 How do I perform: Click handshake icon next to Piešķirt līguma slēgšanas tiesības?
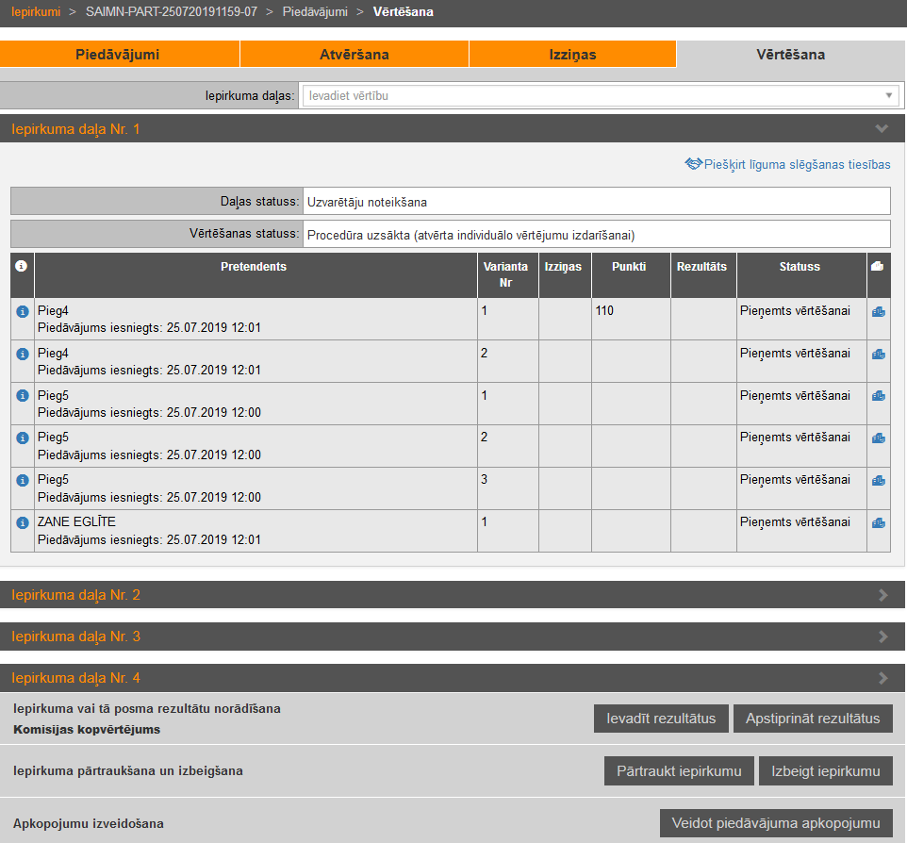pyautogui.click(x=694, y=164)
